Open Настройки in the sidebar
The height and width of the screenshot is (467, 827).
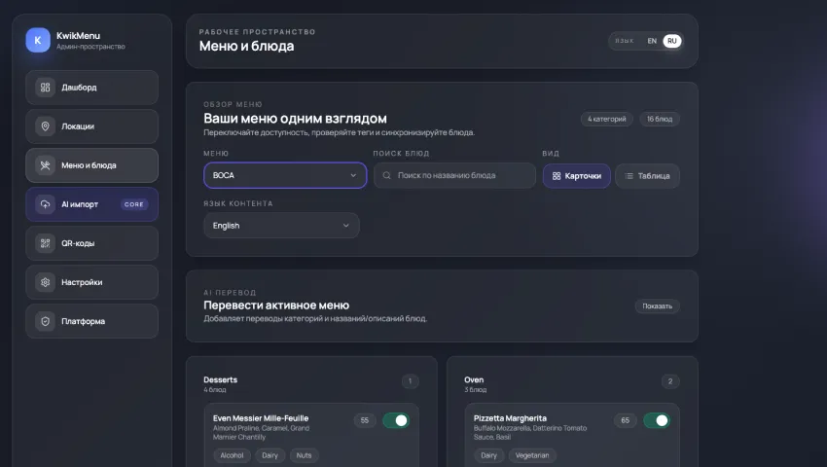point(91,282)
